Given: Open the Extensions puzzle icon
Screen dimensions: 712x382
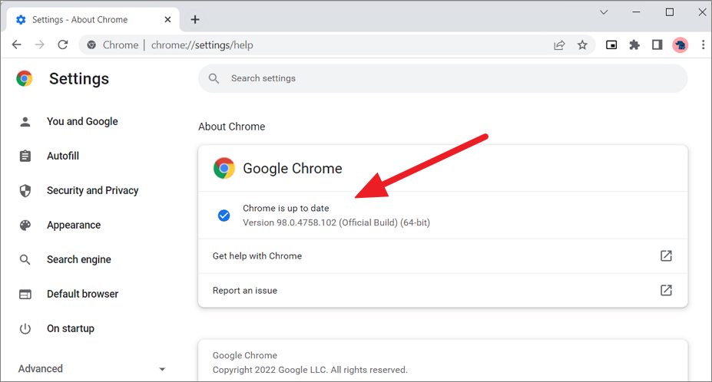Looking at the screenshot, I should pos(634,45).
